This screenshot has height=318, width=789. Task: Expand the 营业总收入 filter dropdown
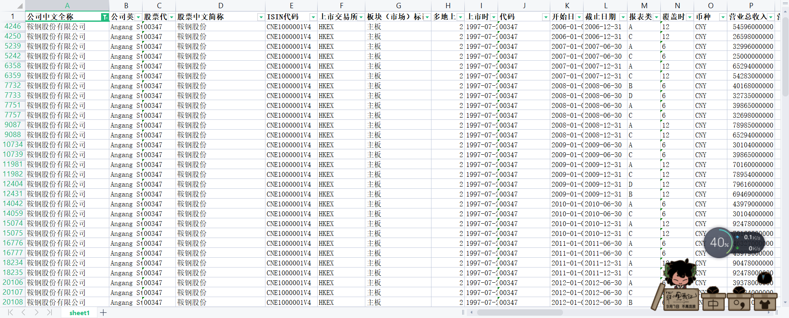pos(771,17)
